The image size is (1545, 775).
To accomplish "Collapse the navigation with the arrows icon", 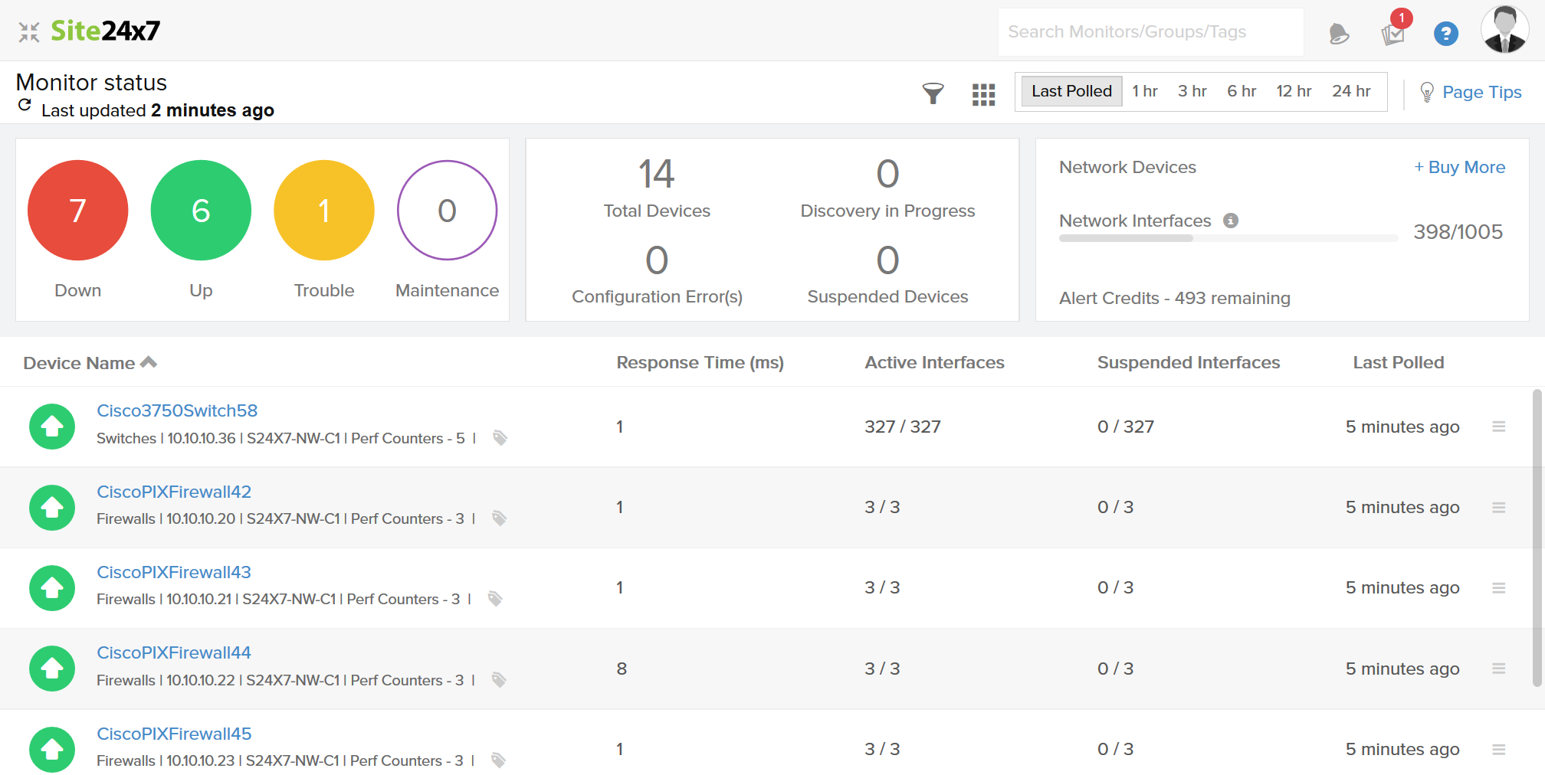I will pyautogui.click(x=28, y=31).
